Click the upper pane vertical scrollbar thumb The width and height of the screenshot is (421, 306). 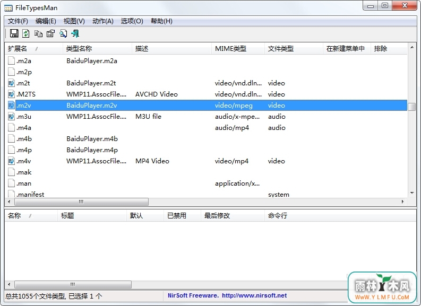[x=412, y=107]
